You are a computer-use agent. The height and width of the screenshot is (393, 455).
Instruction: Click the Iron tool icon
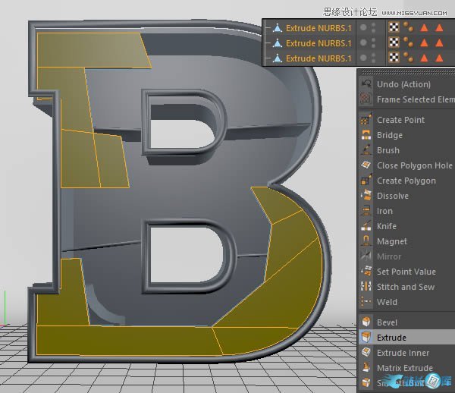(366, 211)
